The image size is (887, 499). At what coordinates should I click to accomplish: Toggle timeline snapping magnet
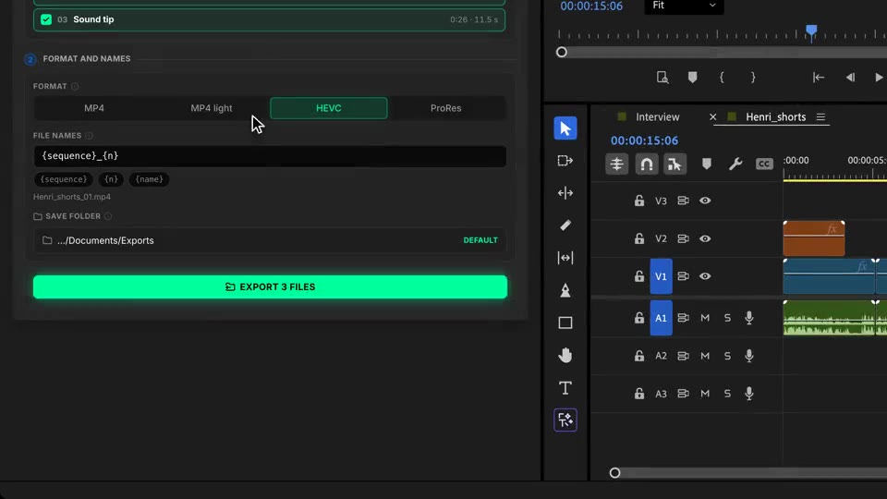647,164
